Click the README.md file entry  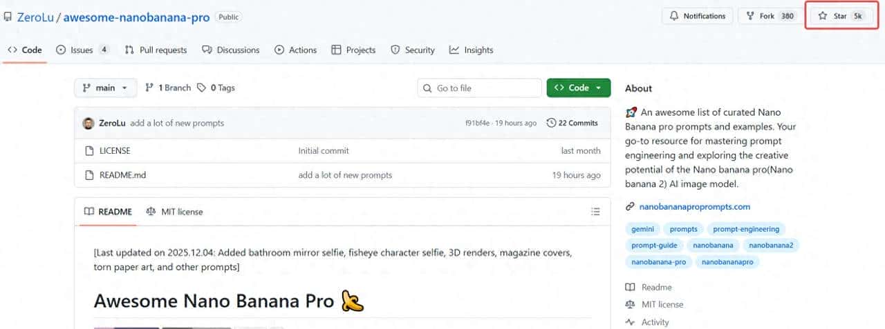122,175
